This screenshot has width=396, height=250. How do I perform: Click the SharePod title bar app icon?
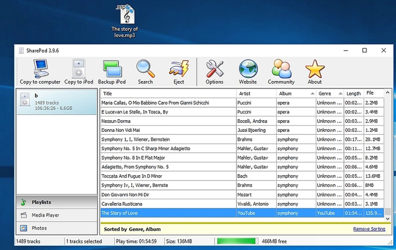(x=21, y=51)
